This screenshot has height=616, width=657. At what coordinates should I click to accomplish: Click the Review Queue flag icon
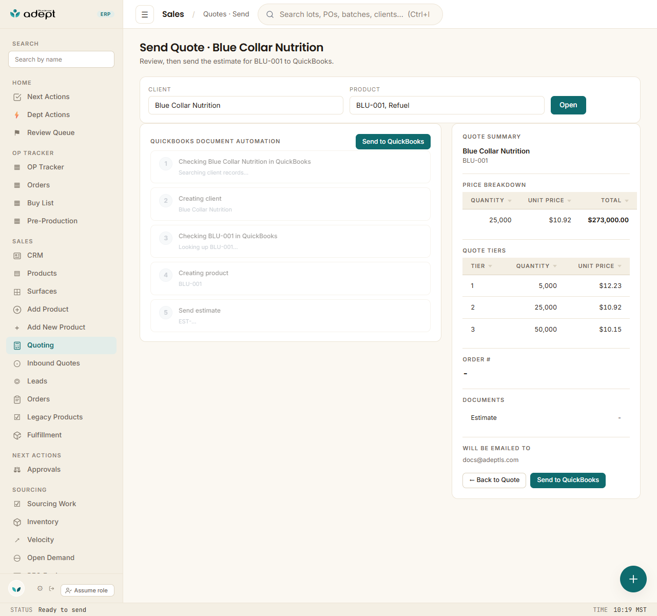pos(17,133)
